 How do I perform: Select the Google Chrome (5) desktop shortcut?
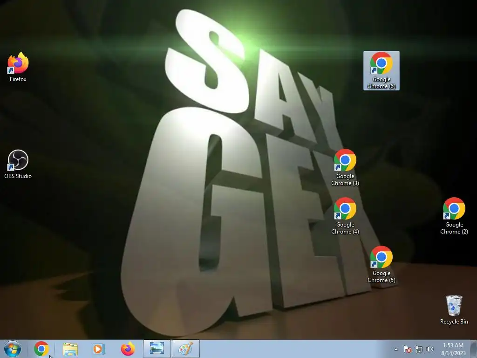(x=381, y=265)
